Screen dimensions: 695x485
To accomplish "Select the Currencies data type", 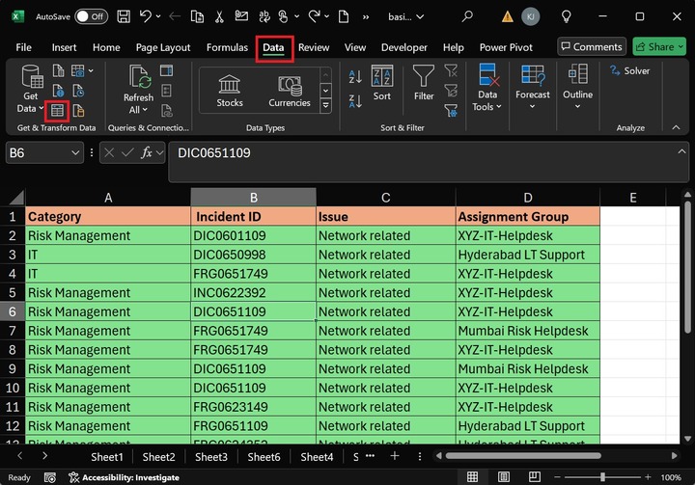I will [290, 90].
